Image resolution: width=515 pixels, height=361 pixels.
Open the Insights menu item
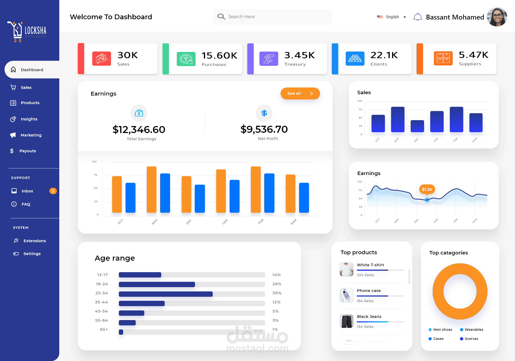coord(29,119)
